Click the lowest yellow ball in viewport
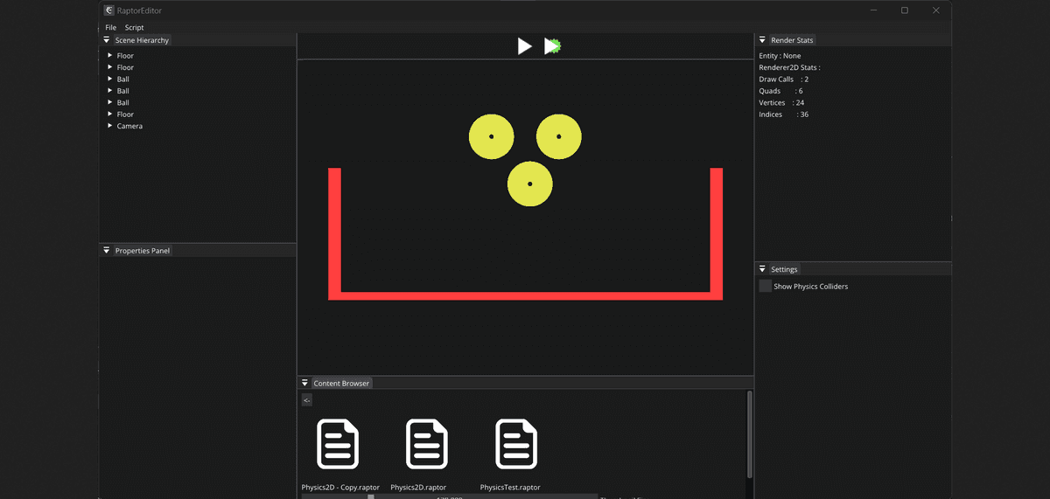 point(529,184)
